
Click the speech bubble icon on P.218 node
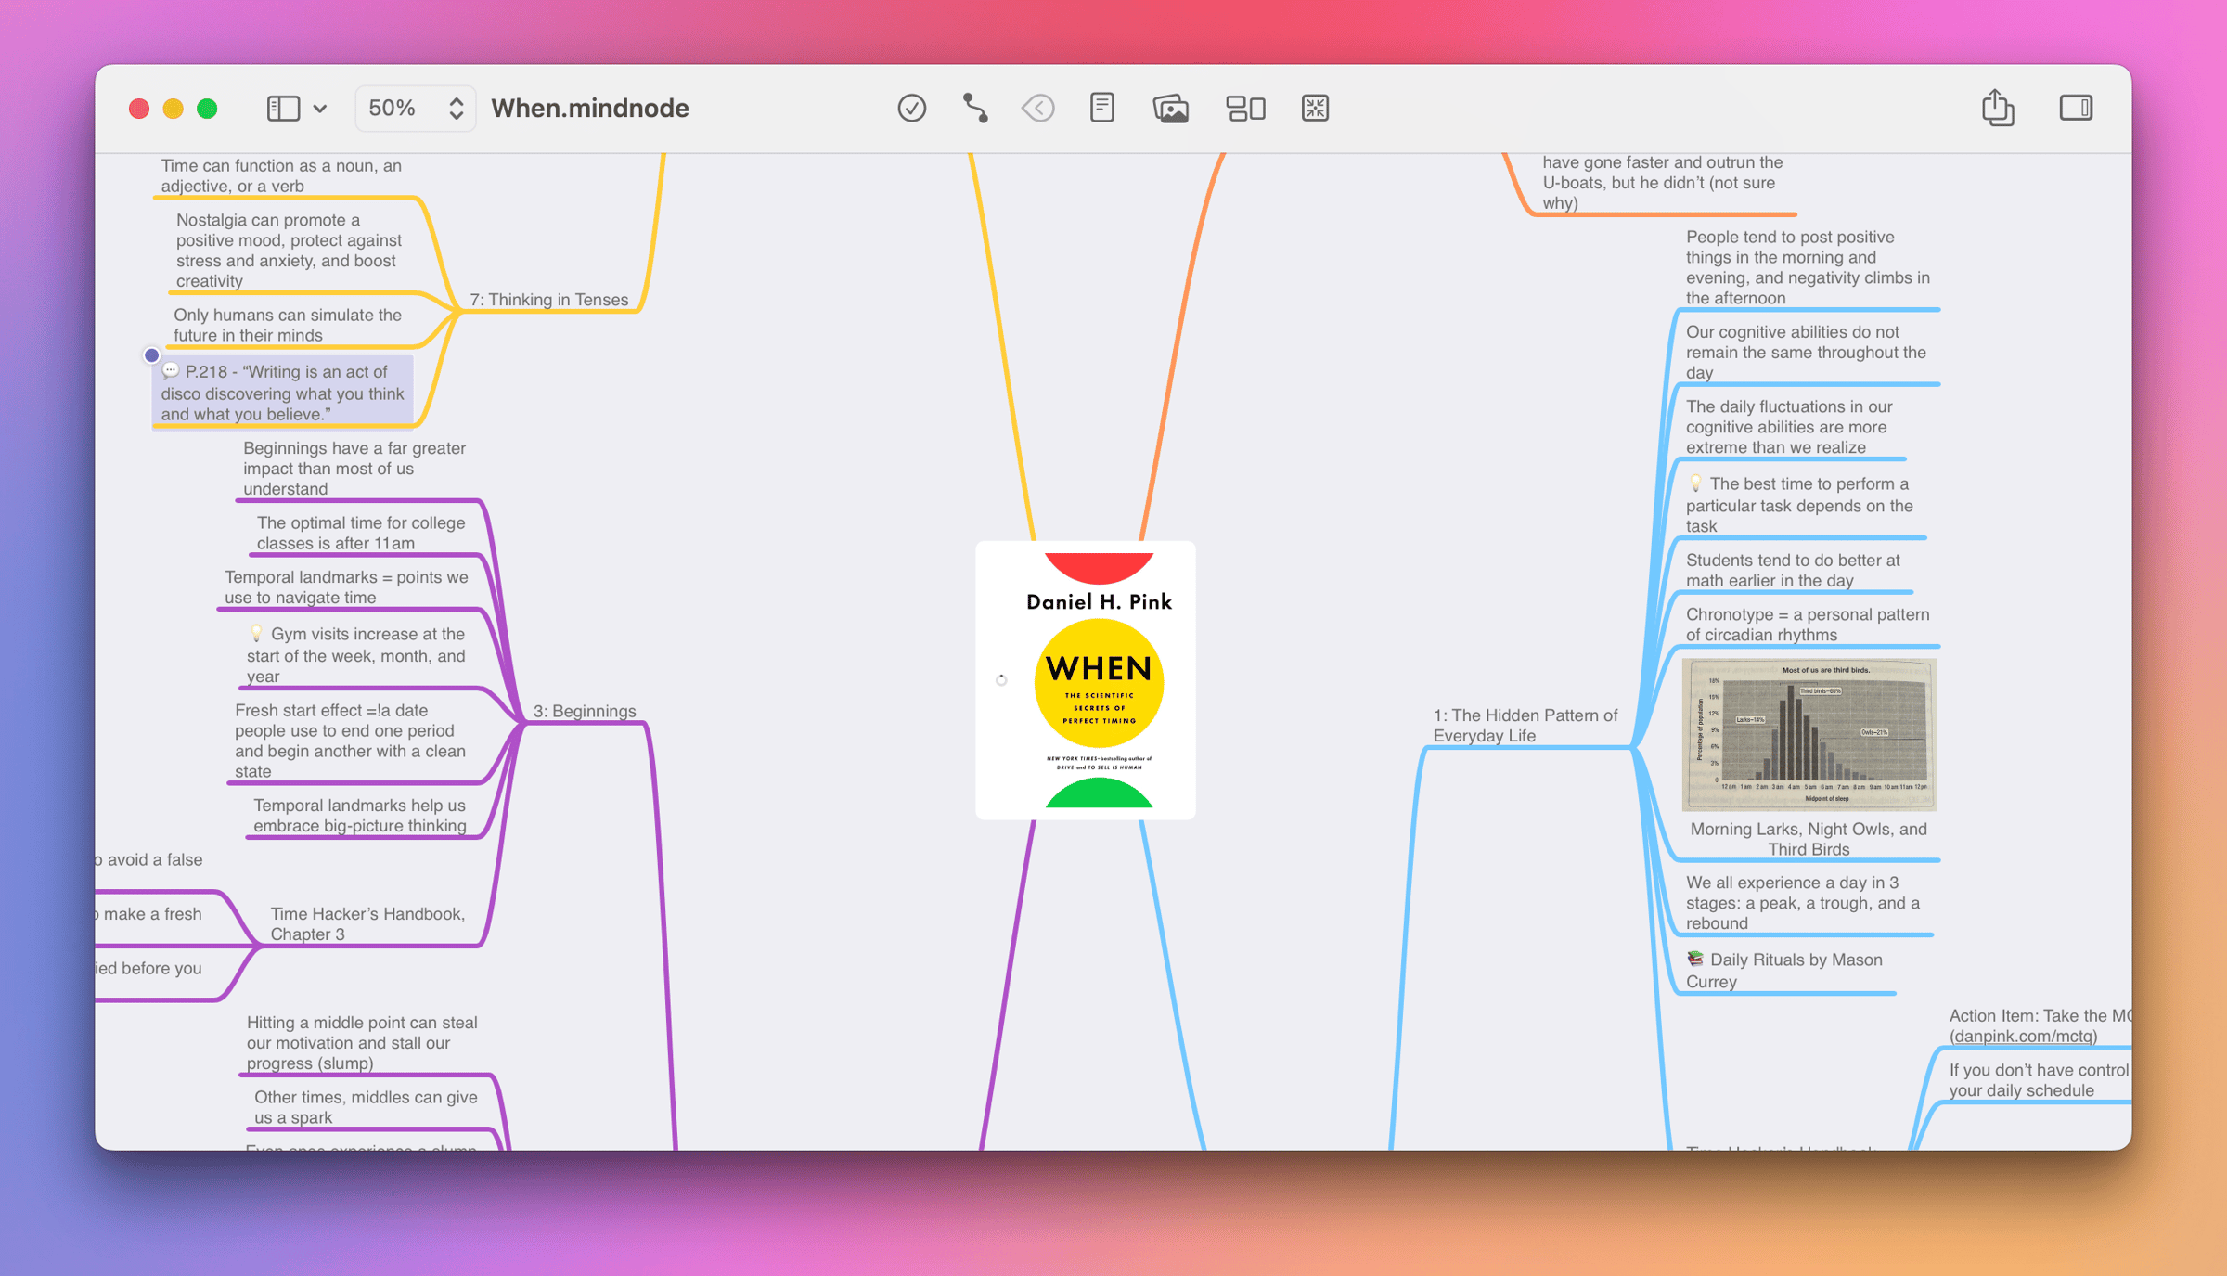tap(170, 370)
